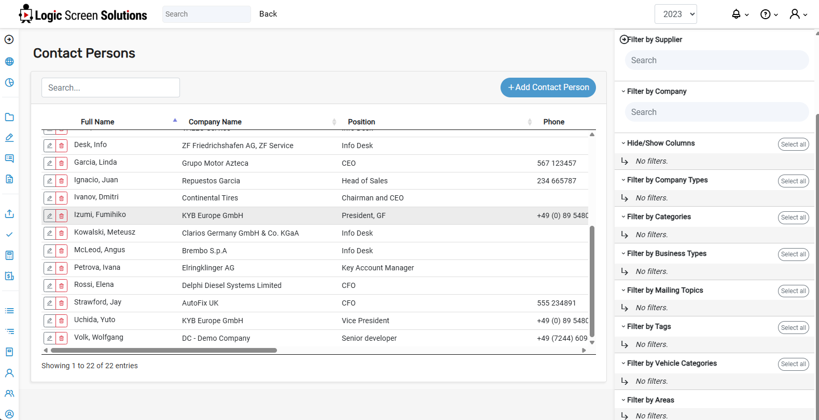Edit the Kowalski, Meteusz contact
Viewport: 819px width, 420px height.
coord(50,233)
